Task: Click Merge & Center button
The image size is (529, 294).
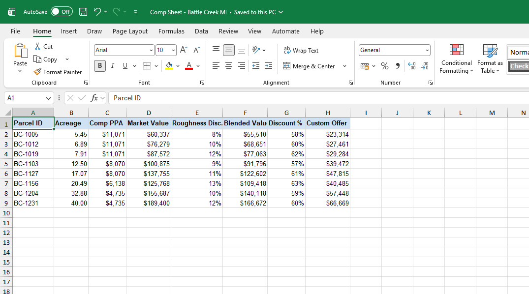Action: point(309,66)
